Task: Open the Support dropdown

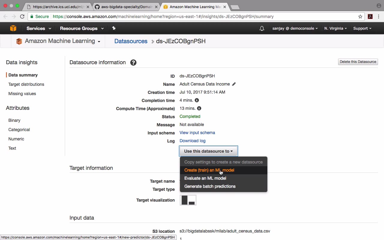Action: pos(362,28)
